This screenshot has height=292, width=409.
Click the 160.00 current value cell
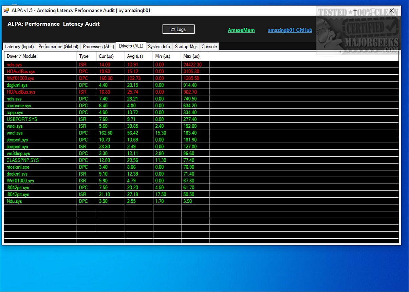[x=111, y=78]
